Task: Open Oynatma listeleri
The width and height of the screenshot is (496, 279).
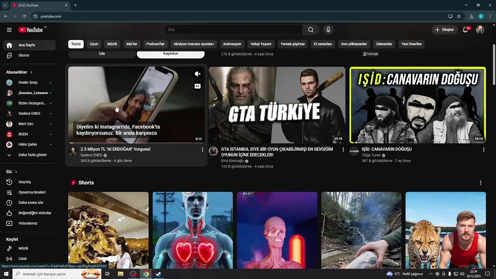Action: coord(29,192)
